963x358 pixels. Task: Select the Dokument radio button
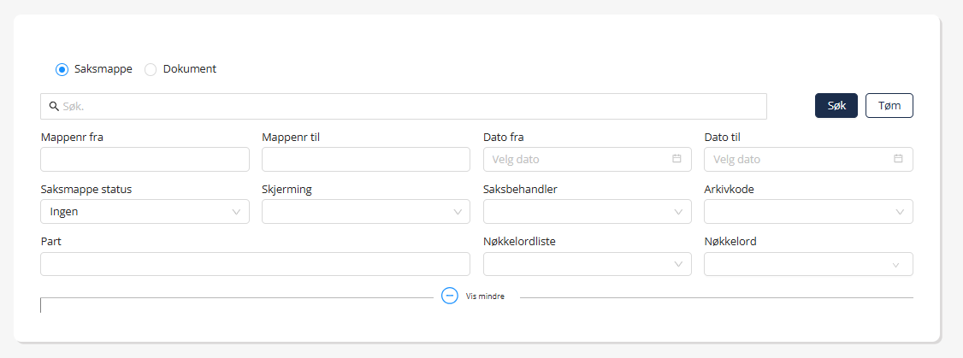point(151,69)
